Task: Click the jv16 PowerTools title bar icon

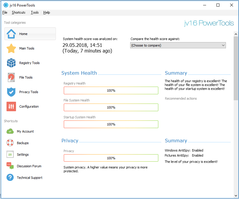Action: pyautogui.click(x=6, y=5)
